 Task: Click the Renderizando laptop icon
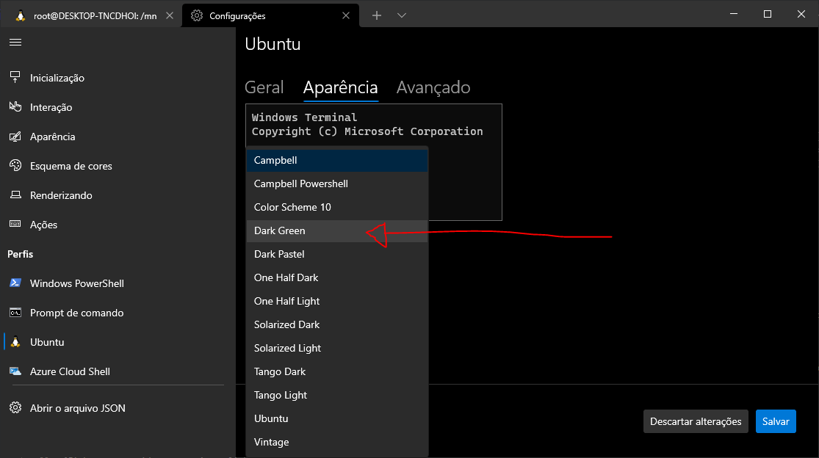point(15,195)
